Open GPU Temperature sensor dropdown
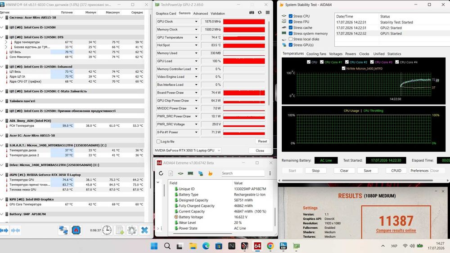 click(x=196, y=38)
